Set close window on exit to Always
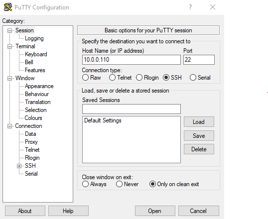 (85, 184)
